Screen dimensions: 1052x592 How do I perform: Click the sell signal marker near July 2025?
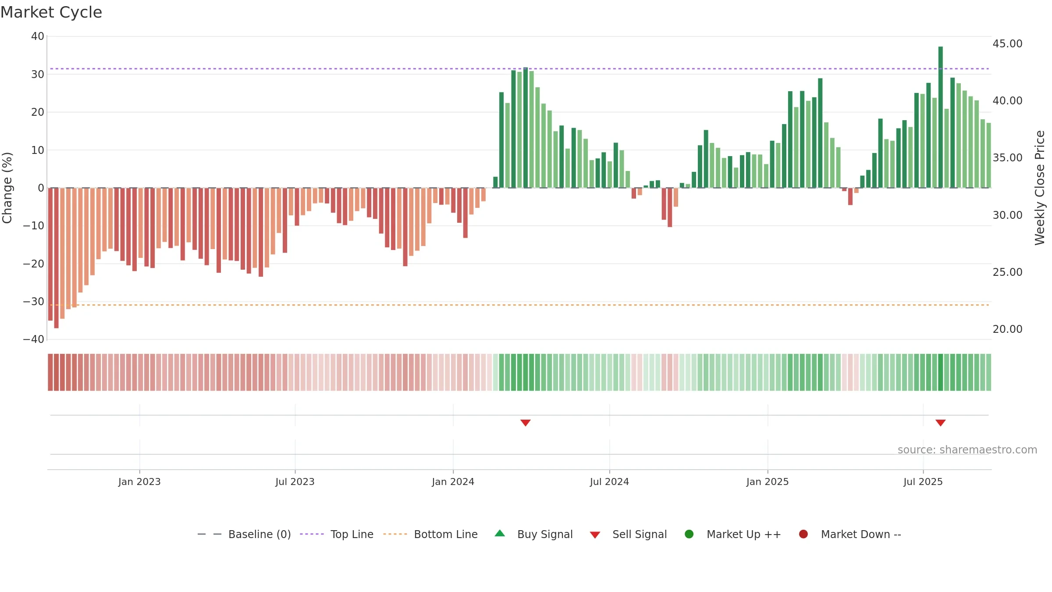tap(941, 423)
